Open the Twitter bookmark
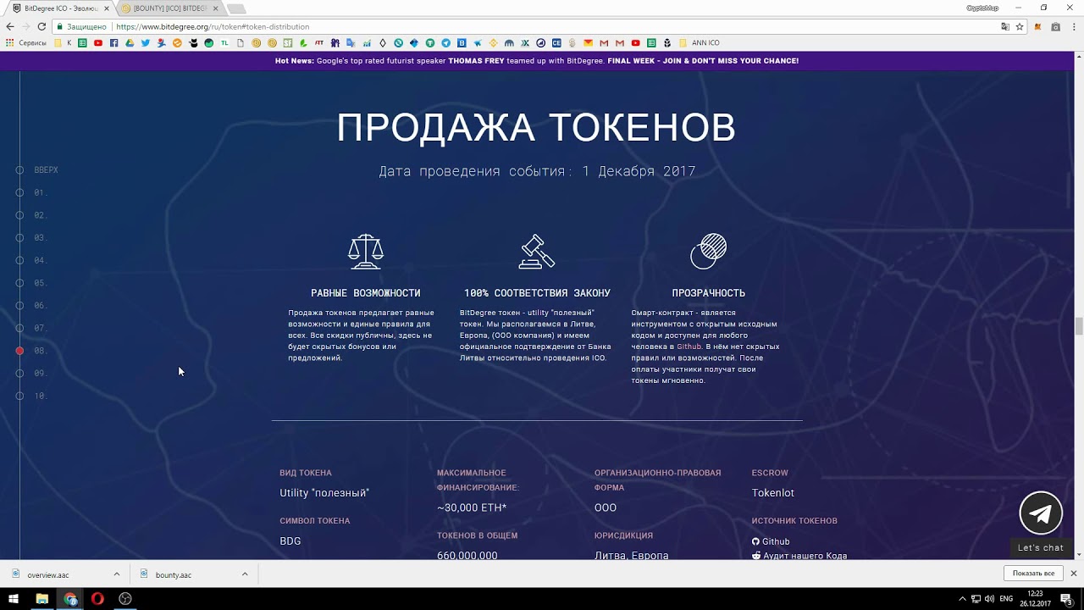 (x=146, y=42)
